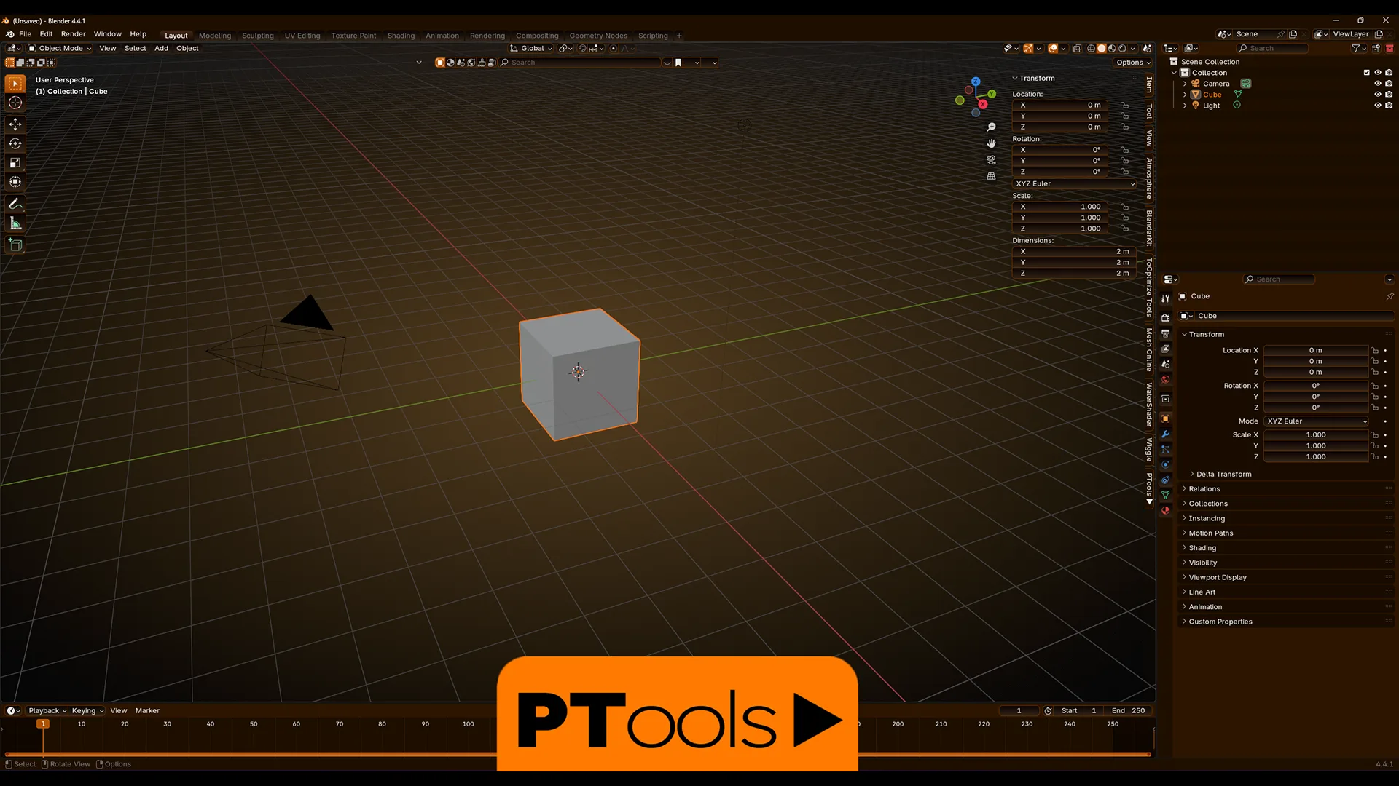
Task: Hide Light in viewport with eye icon
Action: coord(1377,106)
